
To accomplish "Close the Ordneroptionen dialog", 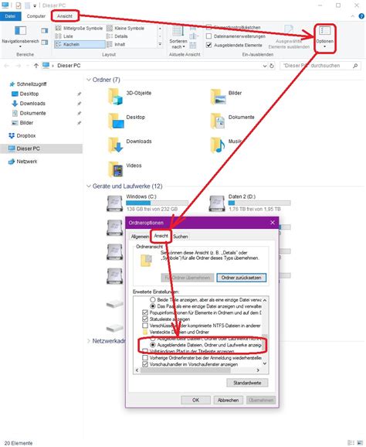I will tap(273, 223).
